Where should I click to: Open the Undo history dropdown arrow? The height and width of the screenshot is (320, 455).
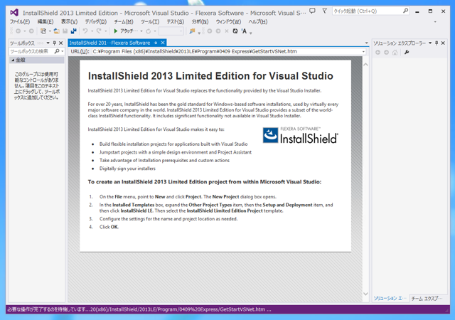point(92,31)
